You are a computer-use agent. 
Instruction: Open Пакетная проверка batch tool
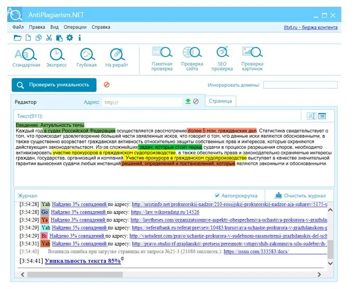pos(162,59)
